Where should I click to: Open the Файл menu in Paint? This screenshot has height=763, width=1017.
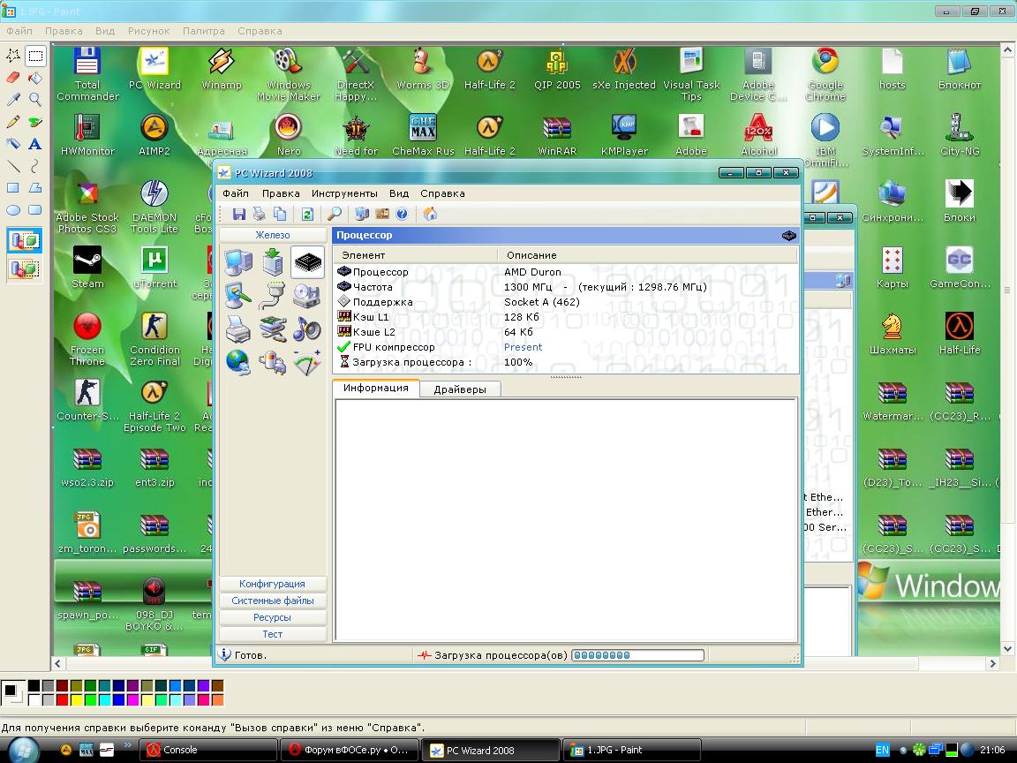point(19,31)
